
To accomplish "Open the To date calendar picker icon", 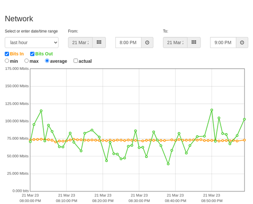I will [194, 43].
